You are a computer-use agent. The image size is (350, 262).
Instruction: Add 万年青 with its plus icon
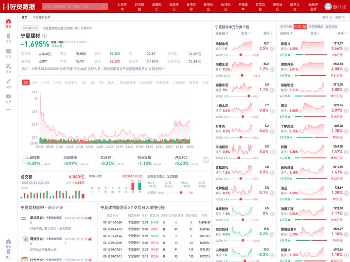point(272,131)
